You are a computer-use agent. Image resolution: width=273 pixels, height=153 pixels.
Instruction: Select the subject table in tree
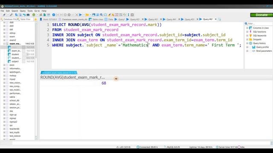[x=15, y=61]
